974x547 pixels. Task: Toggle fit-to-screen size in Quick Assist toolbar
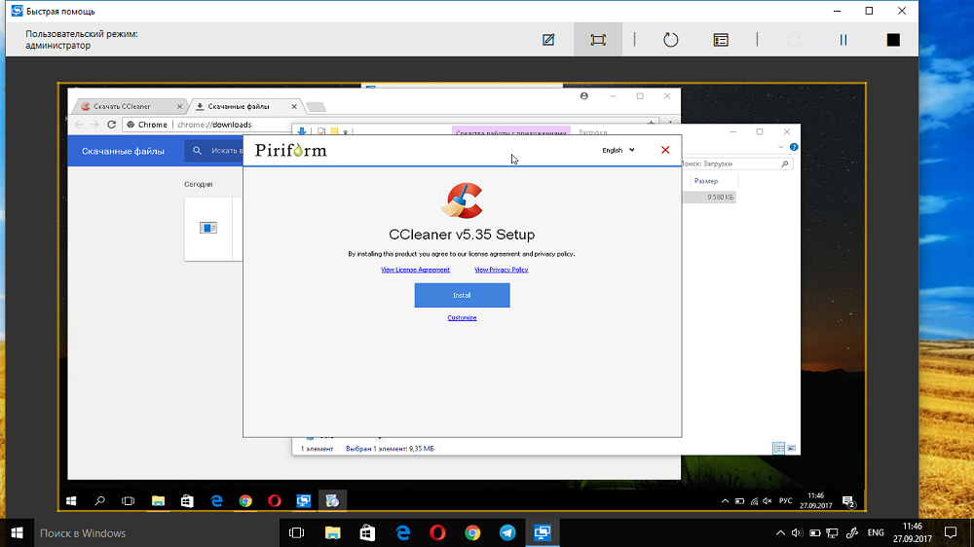tap(598, 40)
